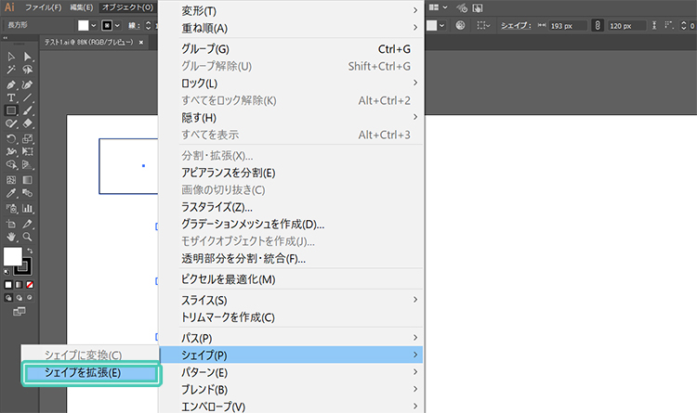Click the stroke weight stepper
Screen dimensions: 697x413
tap(149, 26)
